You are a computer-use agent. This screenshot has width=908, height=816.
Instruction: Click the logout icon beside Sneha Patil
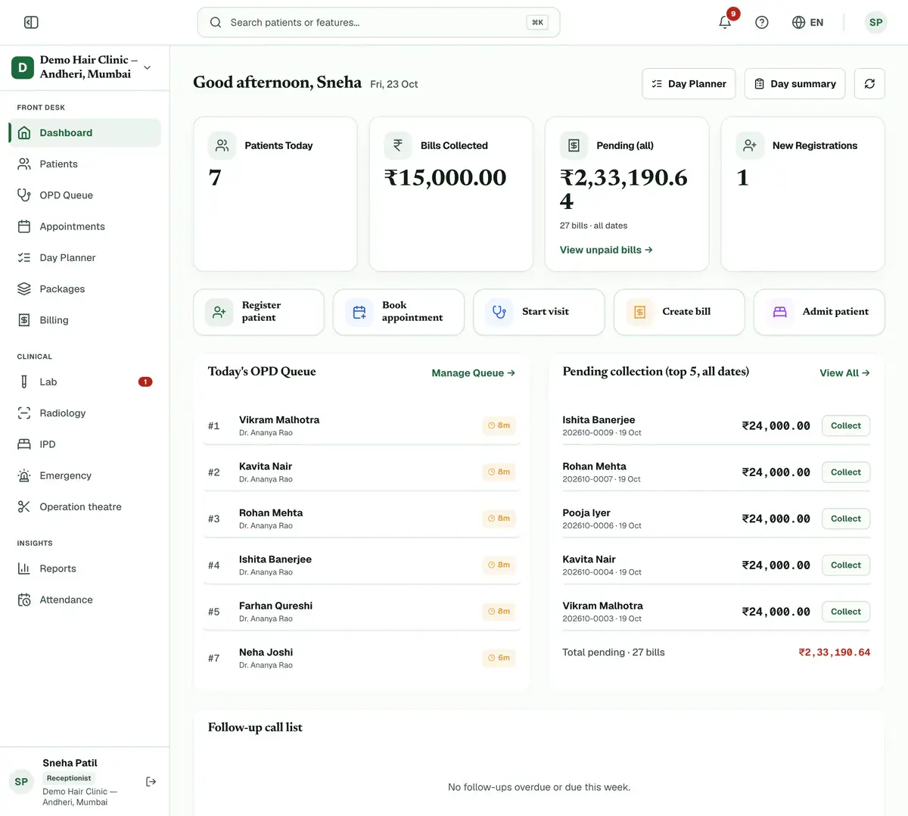click(x=151, y=781)
